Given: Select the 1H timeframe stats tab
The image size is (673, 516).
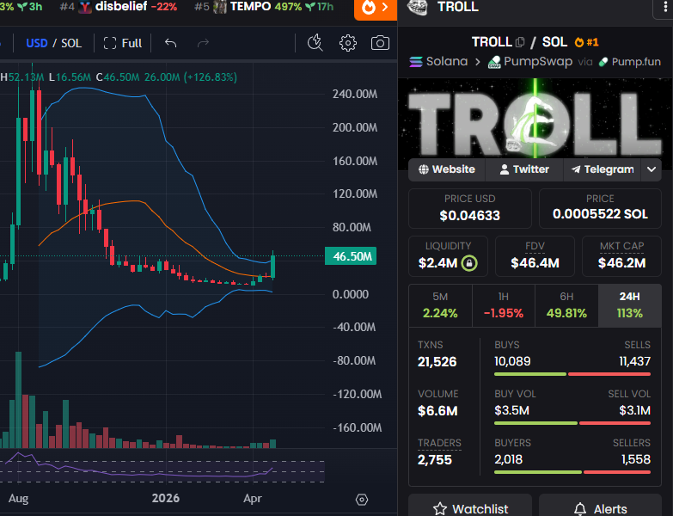Looking at the screenshot, I should [504, 305].
